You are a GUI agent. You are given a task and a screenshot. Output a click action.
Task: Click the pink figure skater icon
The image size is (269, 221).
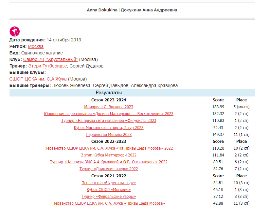click(14, 31)
